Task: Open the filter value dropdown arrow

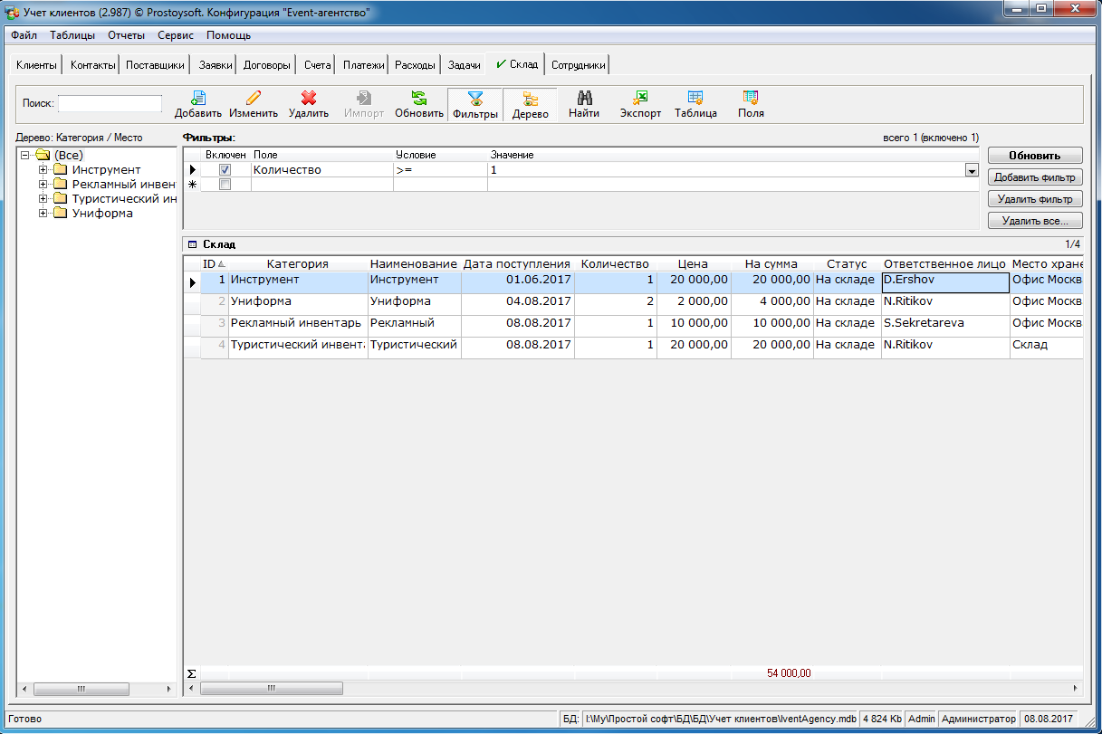Action: pos(972,170)
